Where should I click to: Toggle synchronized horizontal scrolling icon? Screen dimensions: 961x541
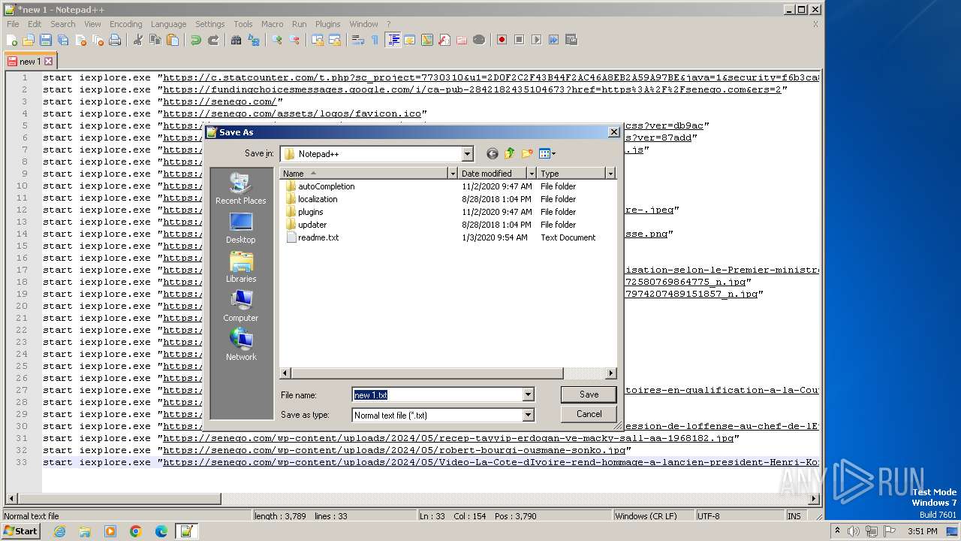(x=334, y=40)
